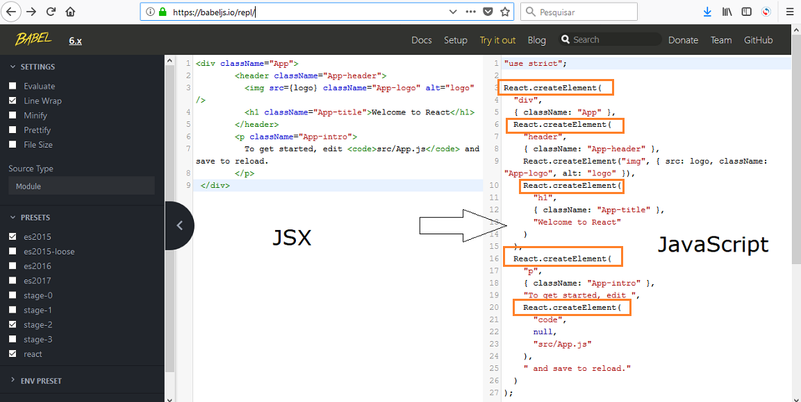
Task: Open the Blog menu item
Action: (536, 40)
